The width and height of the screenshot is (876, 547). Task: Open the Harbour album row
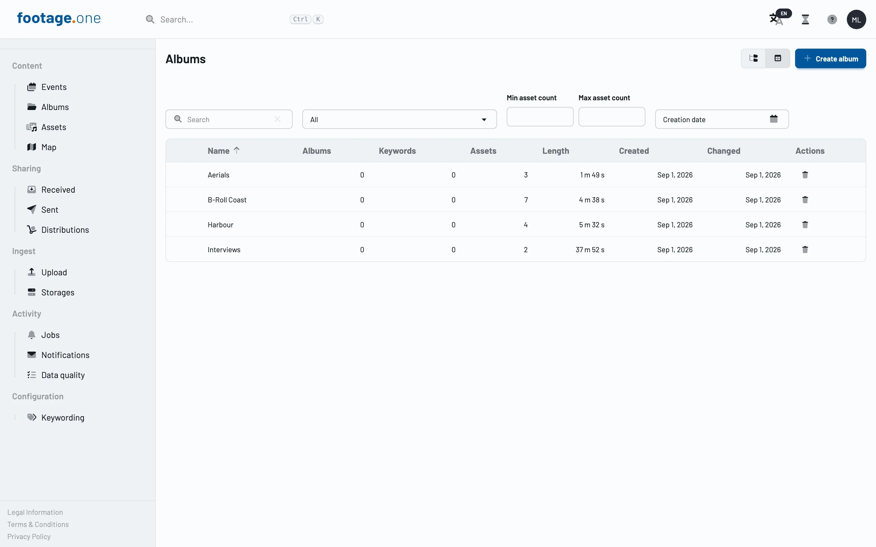click(516, 225)
